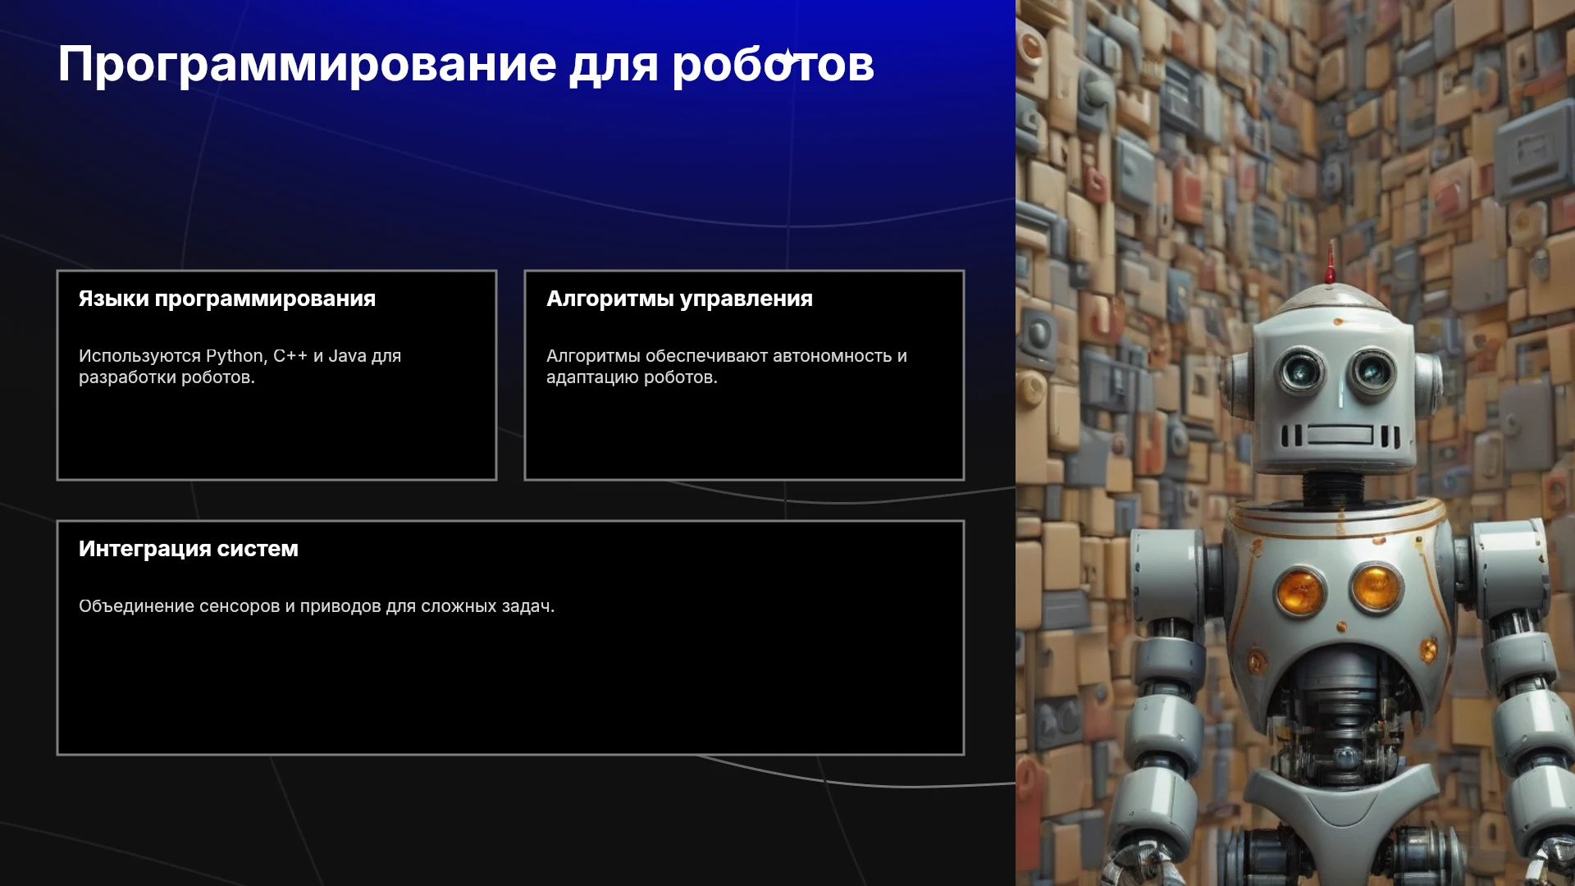Click the text about автономность и адаптацию роботов
Viewport: 1575px width, 886px height.
(727, 367)
